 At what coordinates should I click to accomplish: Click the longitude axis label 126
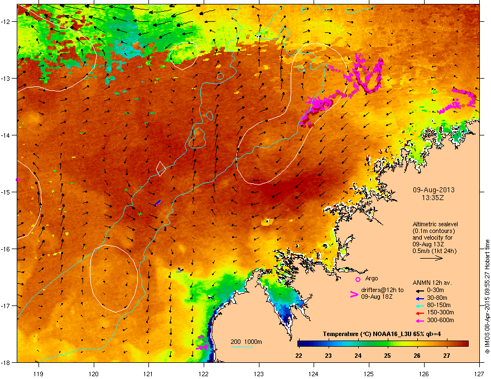[423, 374]
